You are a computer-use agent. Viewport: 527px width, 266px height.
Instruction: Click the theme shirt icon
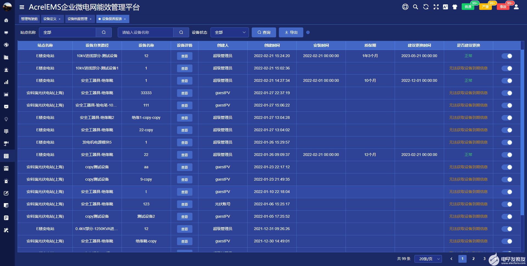tap(455, 7)
